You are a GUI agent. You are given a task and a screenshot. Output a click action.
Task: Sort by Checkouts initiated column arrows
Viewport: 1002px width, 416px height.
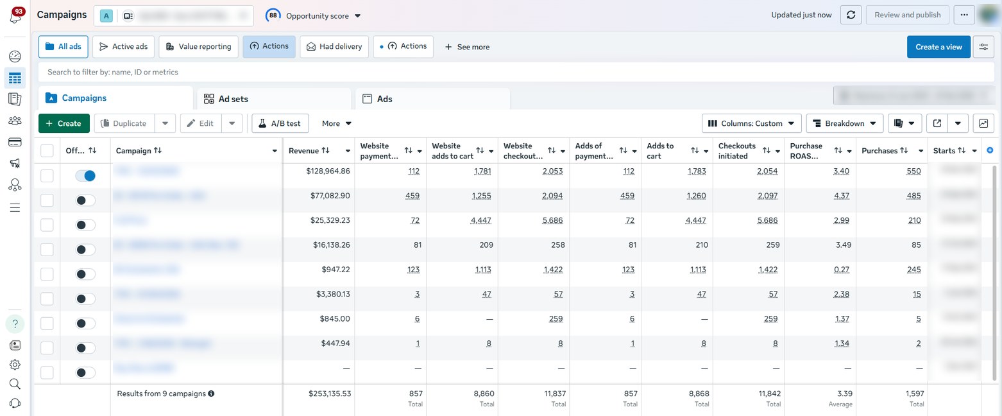pyautogui.click(x=767, y=151)
